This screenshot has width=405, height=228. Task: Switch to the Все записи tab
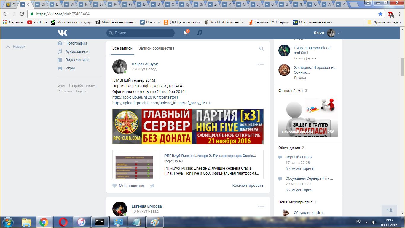pyautogui.click(x=122, y=48)
